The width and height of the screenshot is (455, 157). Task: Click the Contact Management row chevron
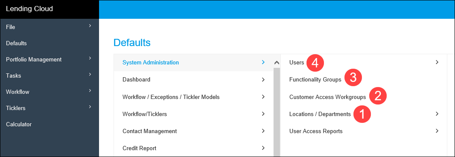263,131
